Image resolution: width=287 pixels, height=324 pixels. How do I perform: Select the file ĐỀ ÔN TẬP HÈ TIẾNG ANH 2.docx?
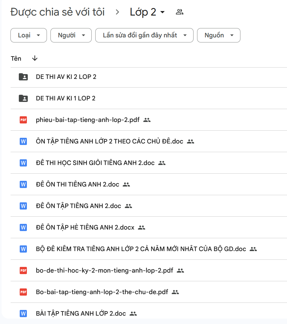tap(85, 227)
